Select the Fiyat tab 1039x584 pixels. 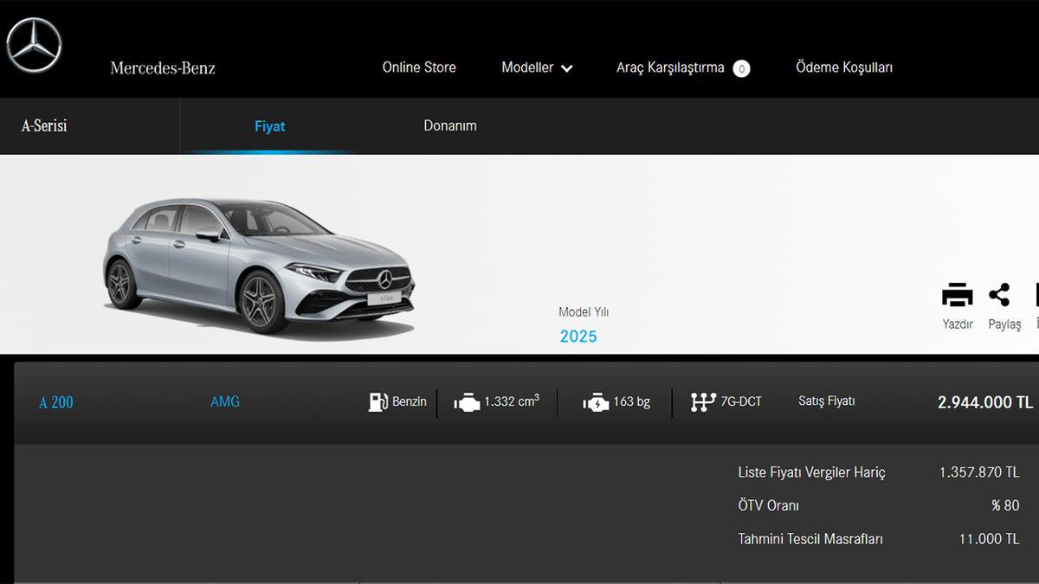pyautogui.click(x=269, y=126)
